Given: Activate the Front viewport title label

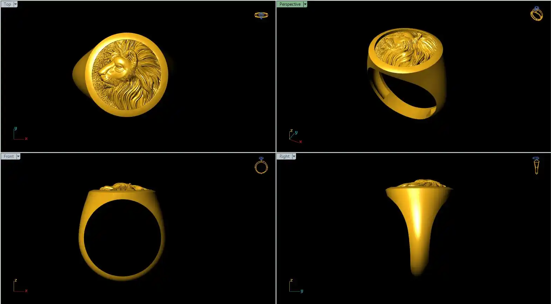Looking at the screenshot, I should coord(9,156).
